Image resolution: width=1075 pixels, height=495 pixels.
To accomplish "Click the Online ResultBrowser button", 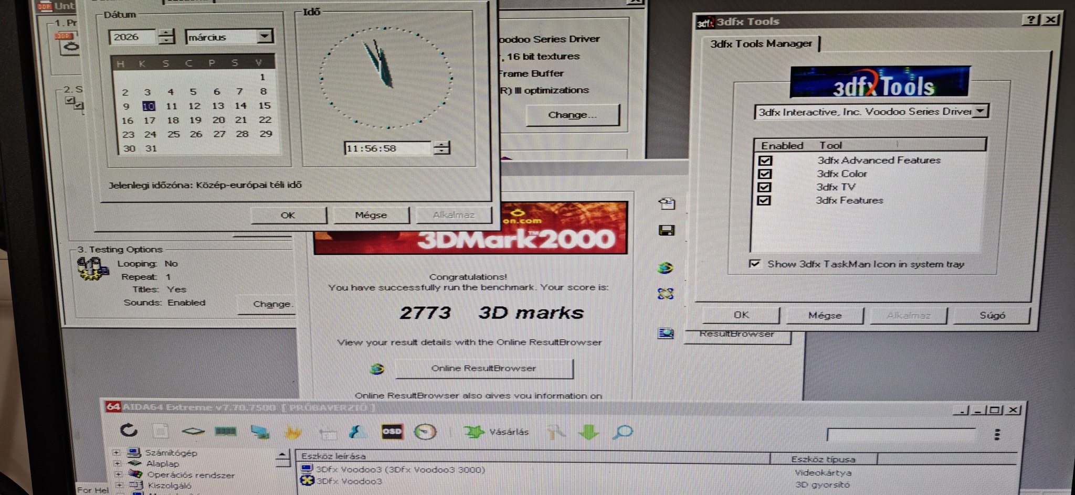I will tap(483, 368).
